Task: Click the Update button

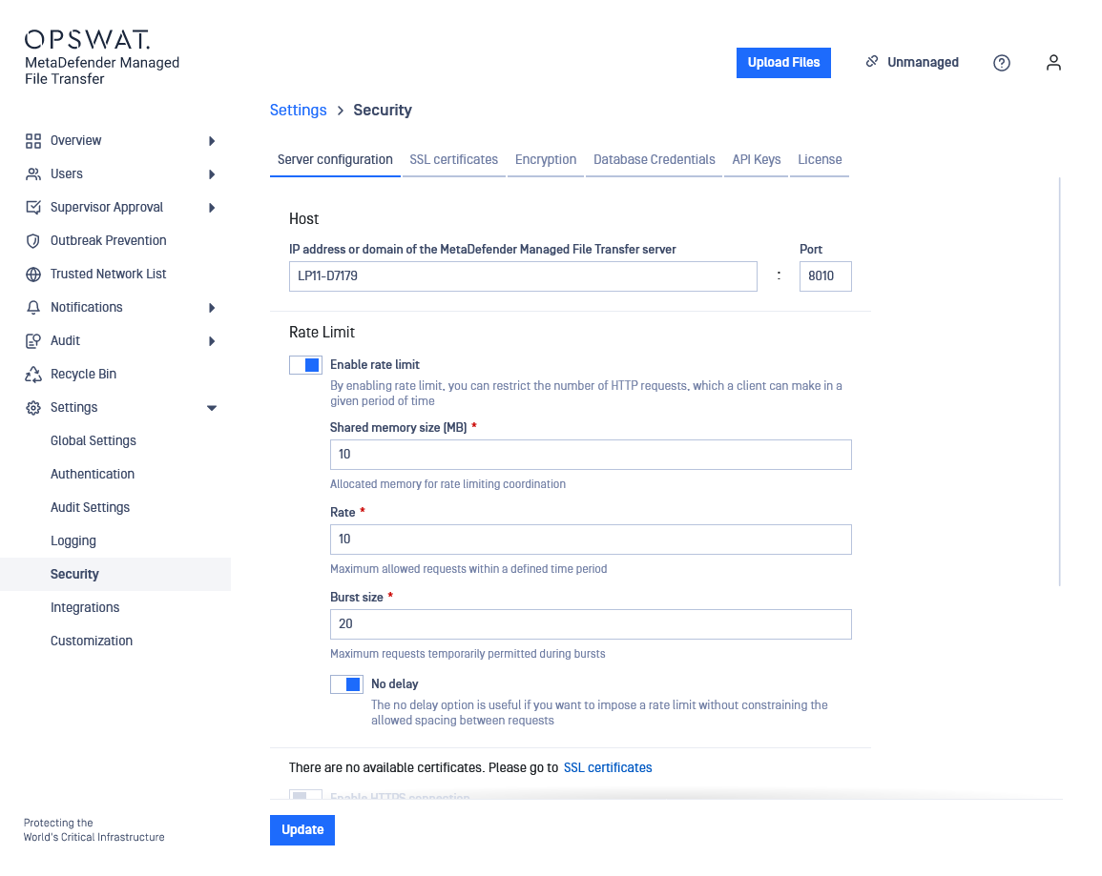Action: [x=302, y=830]
